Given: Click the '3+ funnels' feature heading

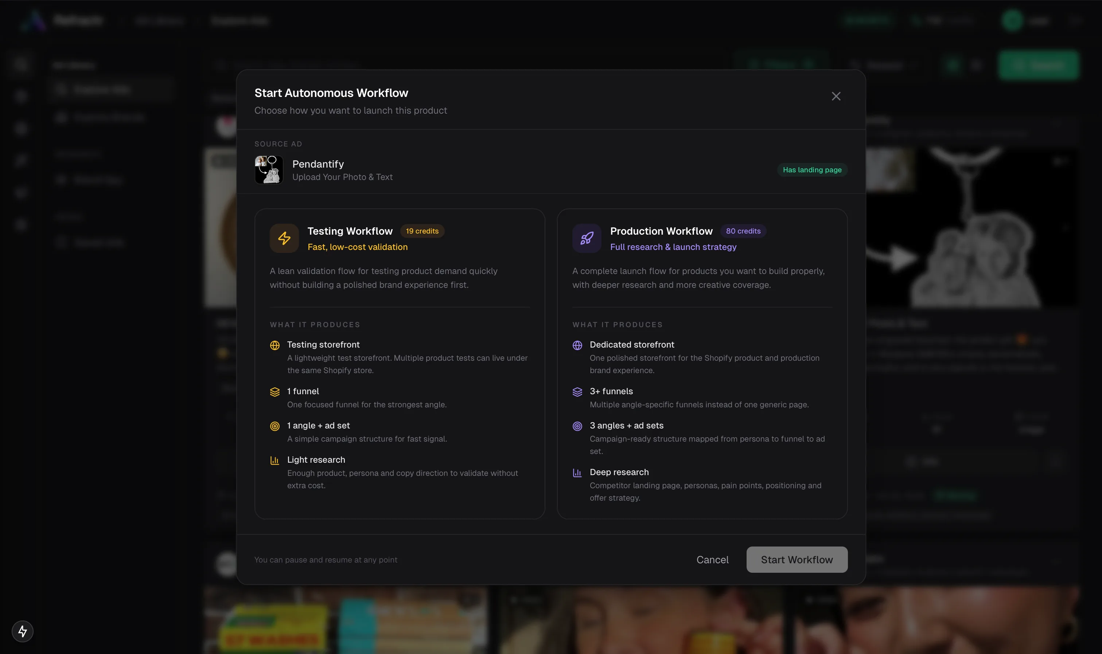Looking at the screenshot, I should 611,391.
